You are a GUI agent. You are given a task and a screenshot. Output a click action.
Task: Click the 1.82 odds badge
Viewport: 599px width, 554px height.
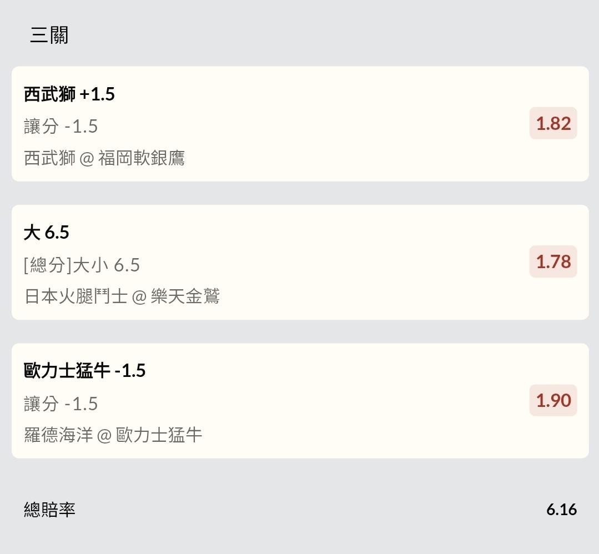click(x=553, y=123)
